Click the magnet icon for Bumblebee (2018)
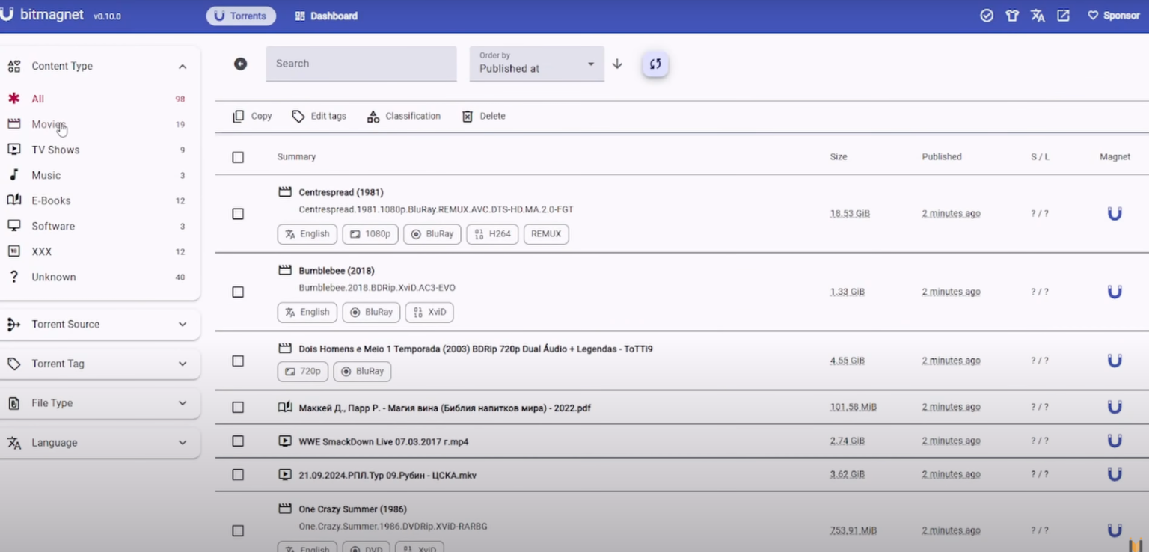The image size is (1149, 552). 1115,291
